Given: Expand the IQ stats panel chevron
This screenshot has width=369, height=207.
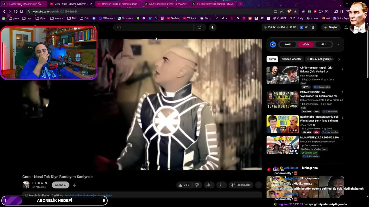Looking at the screenshot, I should coord(338,45).
